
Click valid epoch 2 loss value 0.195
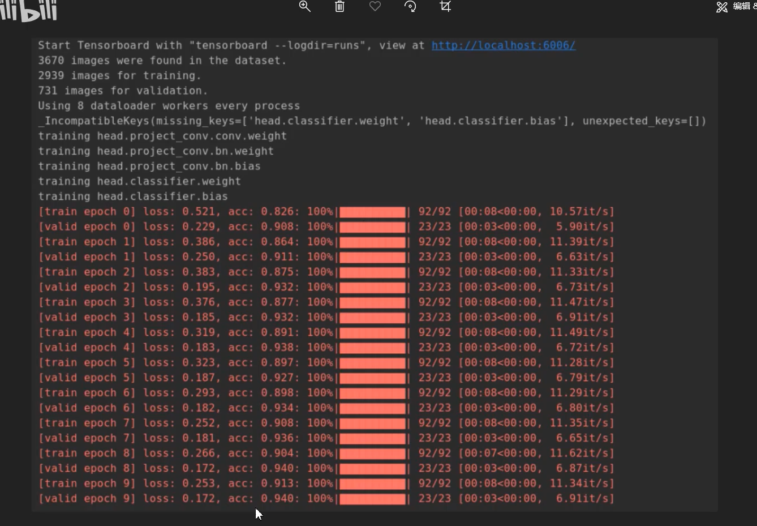pos(199,287)
